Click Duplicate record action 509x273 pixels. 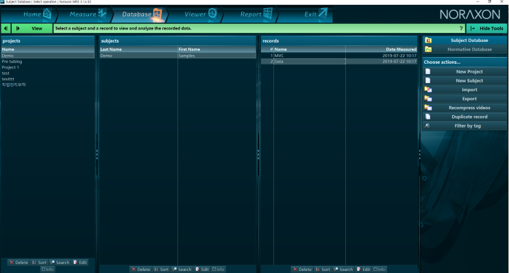click(x=464, y=117)
